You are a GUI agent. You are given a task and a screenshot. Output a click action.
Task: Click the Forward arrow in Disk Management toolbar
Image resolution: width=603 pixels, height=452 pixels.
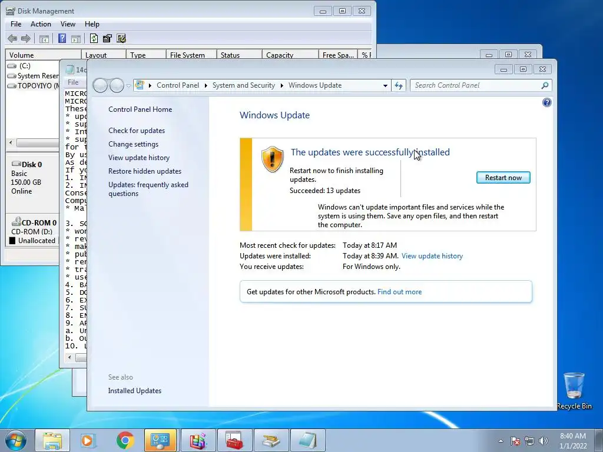click(x=26, y=38)
